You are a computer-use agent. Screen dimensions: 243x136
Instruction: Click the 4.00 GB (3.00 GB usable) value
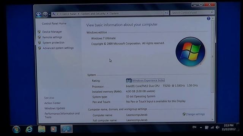pos(140,91)
